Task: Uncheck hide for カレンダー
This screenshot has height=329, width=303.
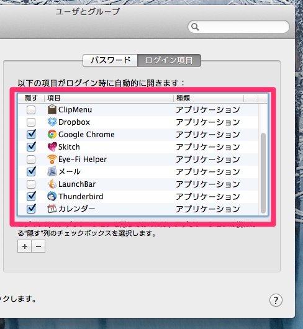Action: click(x=31, y=209)
